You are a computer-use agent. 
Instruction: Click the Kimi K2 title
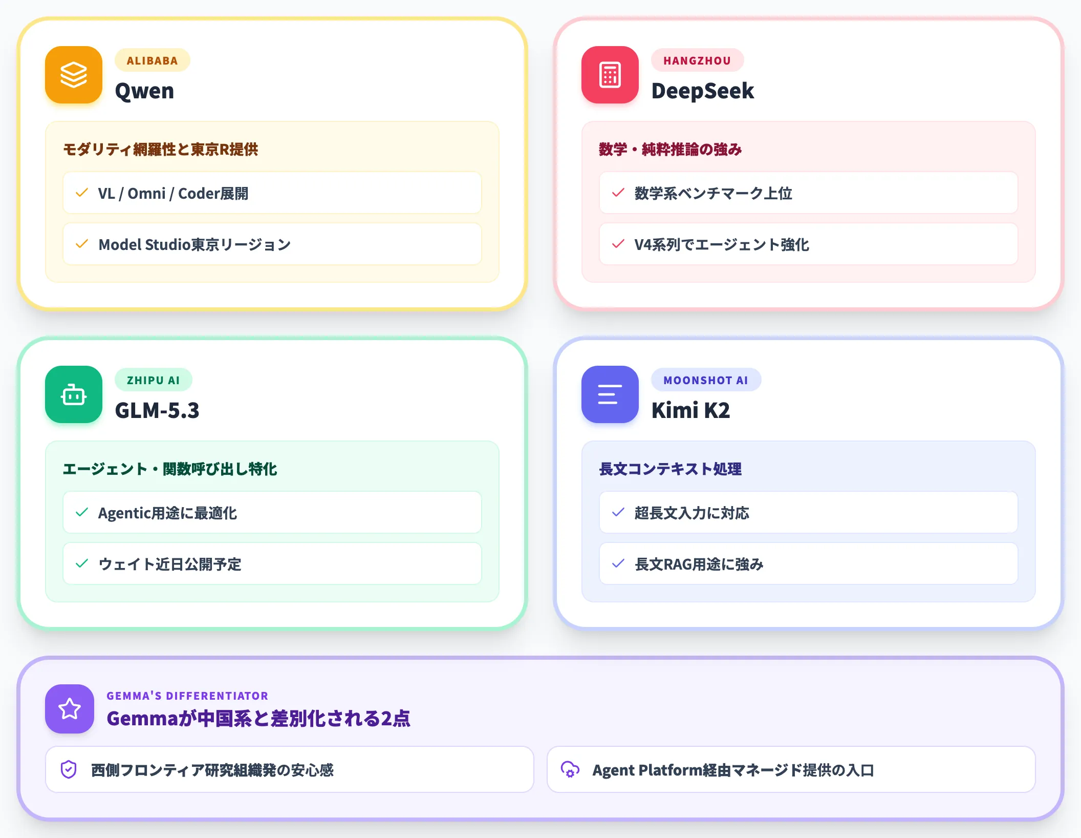click(690, 411)
